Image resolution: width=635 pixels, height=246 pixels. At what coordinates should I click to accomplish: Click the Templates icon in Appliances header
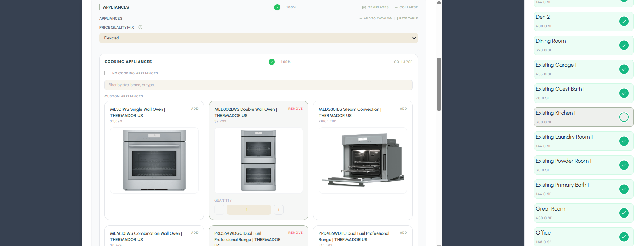[364, 7]
